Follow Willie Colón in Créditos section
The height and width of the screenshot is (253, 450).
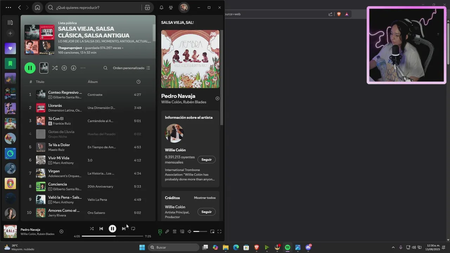pos(206,212)
